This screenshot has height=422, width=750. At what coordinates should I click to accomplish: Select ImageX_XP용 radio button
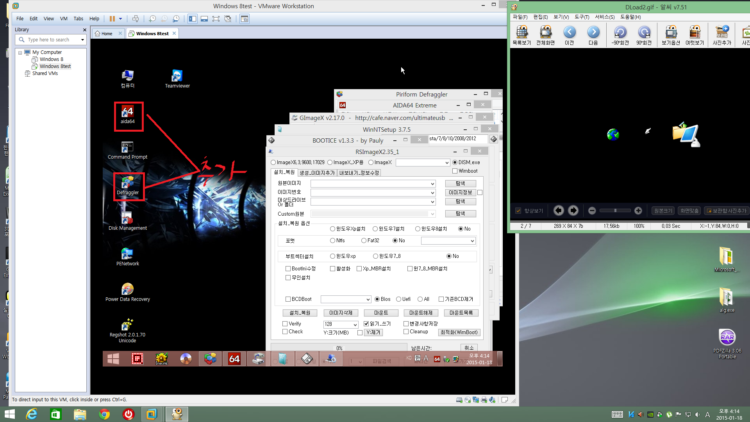point(330,163)
